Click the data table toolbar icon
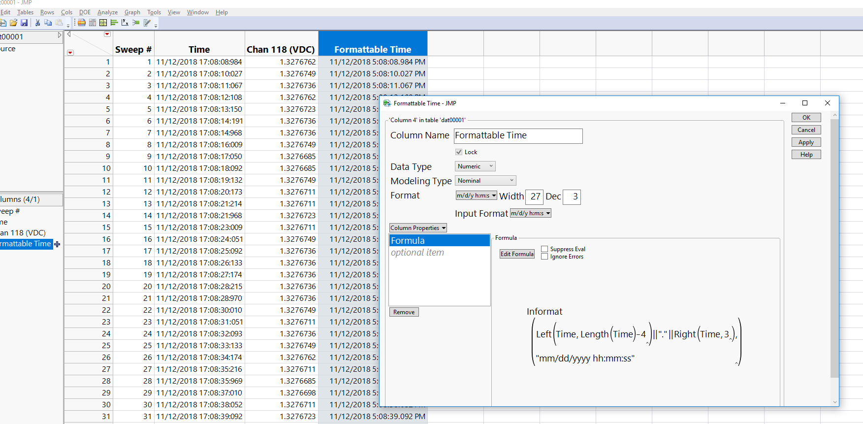 point(82,23)
